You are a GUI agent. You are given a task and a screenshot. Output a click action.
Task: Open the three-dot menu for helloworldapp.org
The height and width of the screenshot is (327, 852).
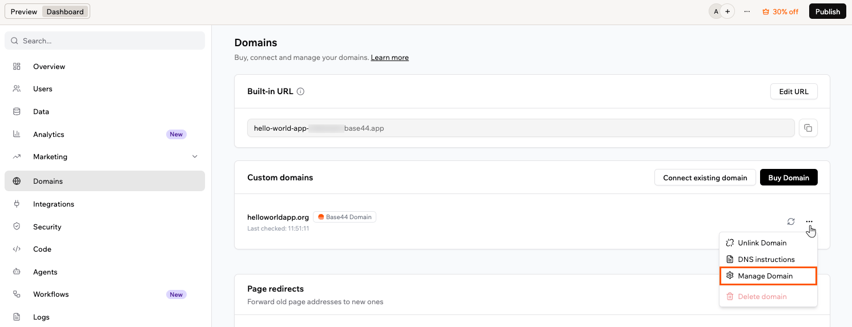(x=809, y=221)
